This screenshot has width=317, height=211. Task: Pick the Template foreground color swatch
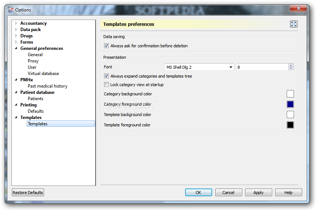coord(290,125)
